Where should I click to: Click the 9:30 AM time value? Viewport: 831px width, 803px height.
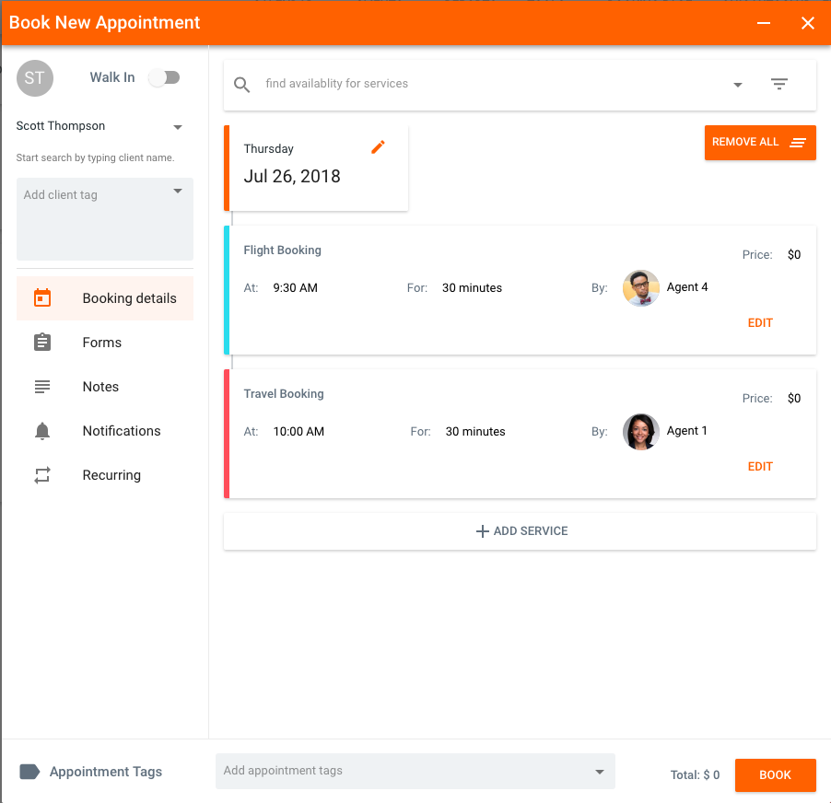coord(295,288)
